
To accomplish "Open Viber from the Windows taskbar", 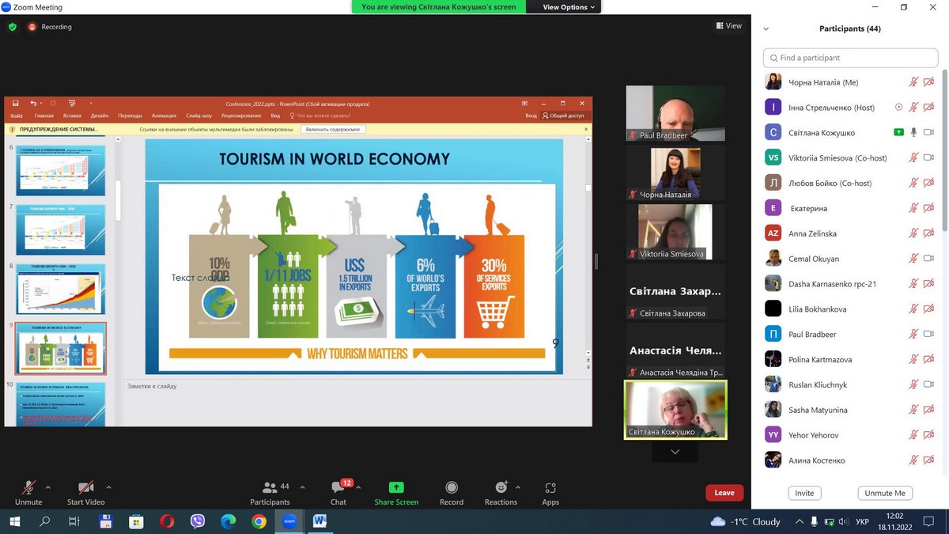I will [198, 521].
